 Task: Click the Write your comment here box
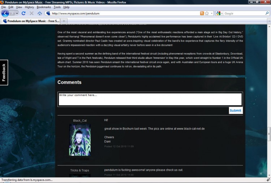tap(150, 99)
